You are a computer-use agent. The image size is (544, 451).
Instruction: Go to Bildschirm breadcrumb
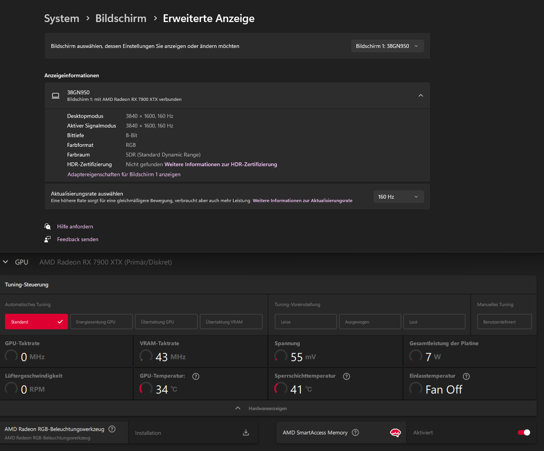click(121, 19)
